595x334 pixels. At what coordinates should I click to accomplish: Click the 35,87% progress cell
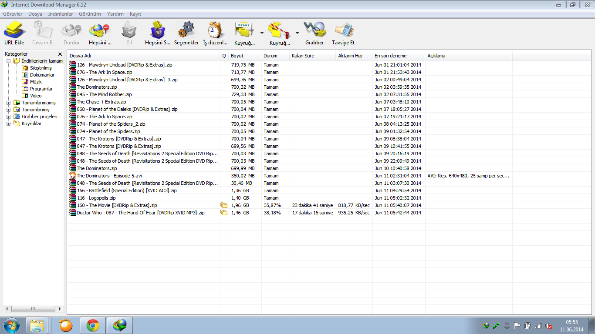(275, 205)
